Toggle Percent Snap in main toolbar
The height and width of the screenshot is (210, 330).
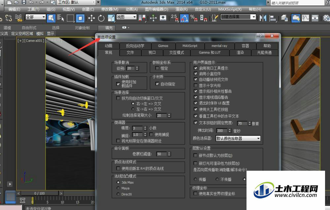coord(193,18)
